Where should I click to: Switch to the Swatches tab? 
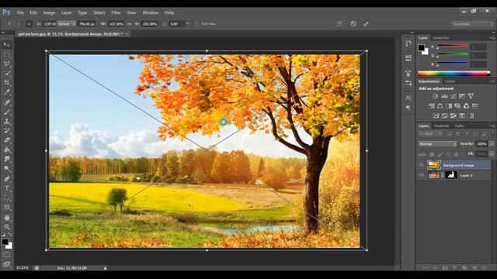440,38
